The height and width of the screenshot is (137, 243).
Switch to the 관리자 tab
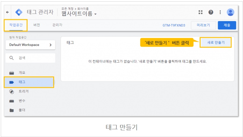57,25
